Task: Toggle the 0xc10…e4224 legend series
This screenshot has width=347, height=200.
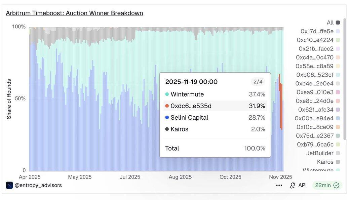Action: point(315,40)
